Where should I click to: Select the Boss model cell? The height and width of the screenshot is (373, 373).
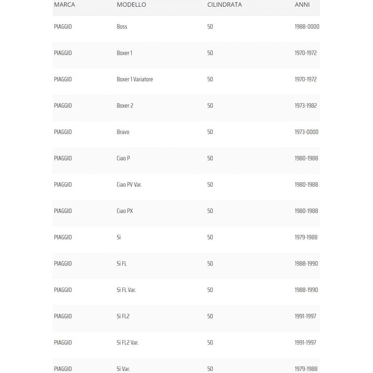coord(122,26)
